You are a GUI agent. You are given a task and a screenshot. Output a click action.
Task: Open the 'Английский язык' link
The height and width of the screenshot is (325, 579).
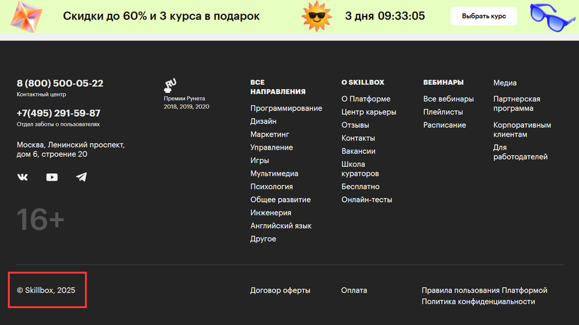click(281, 226)
